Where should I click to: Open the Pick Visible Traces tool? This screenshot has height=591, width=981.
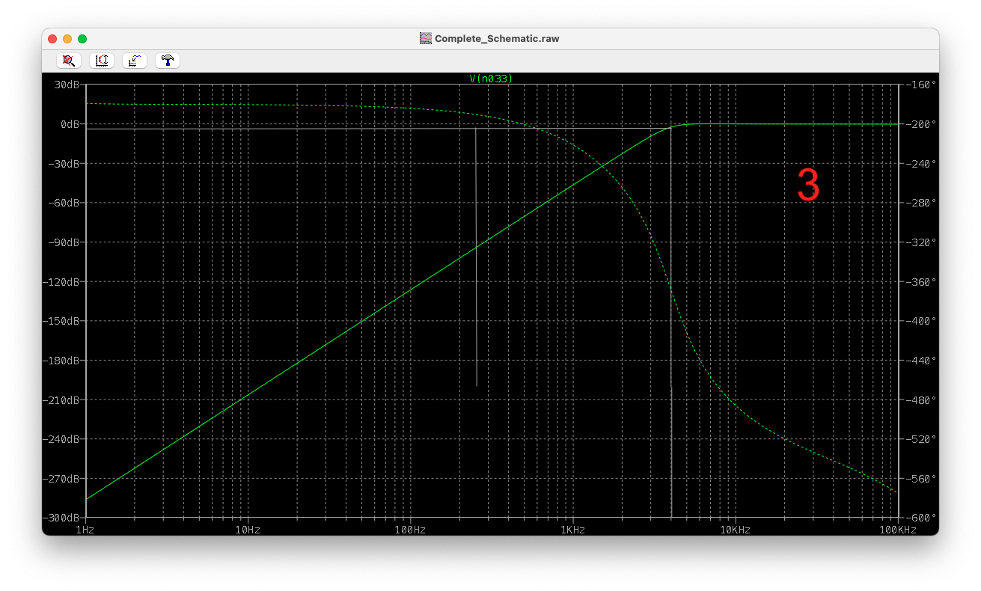135,61
